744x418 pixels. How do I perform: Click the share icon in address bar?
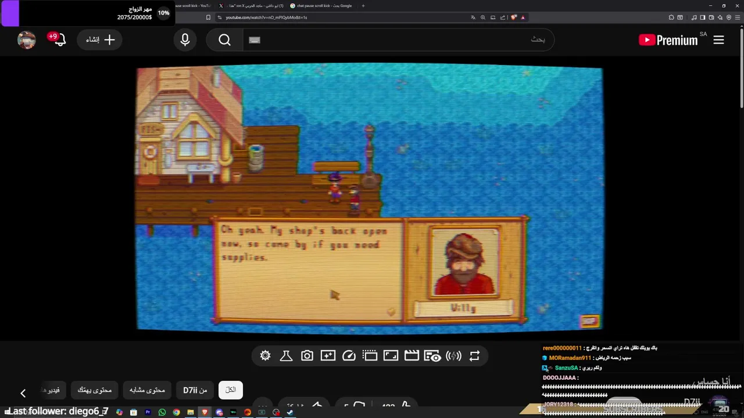pos(503,17)
